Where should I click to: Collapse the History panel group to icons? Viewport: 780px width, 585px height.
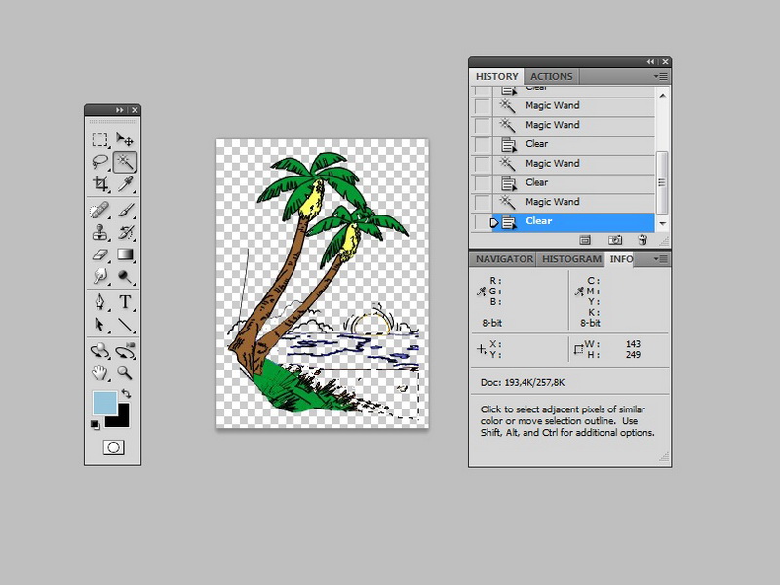click(x=650, y=62)
